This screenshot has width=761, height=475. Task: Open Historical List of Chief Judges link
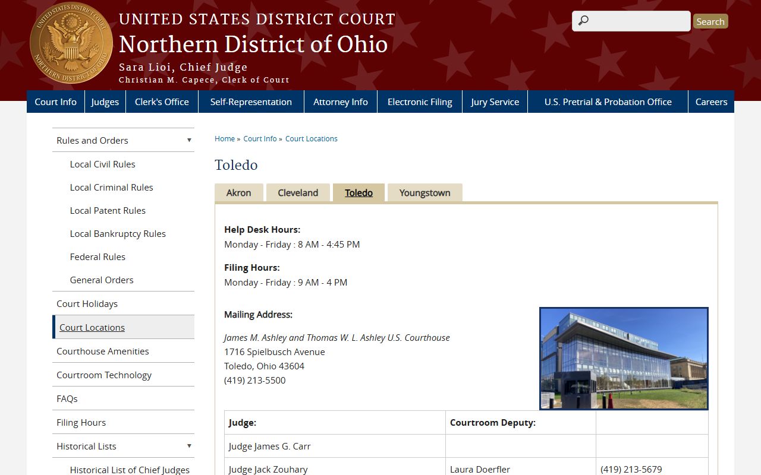click(130, 470)
